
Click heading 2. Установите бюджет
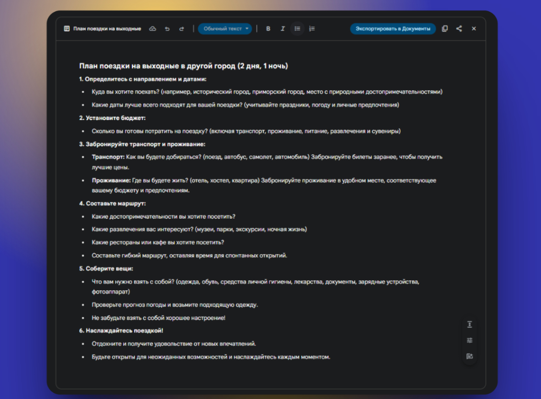112,118
